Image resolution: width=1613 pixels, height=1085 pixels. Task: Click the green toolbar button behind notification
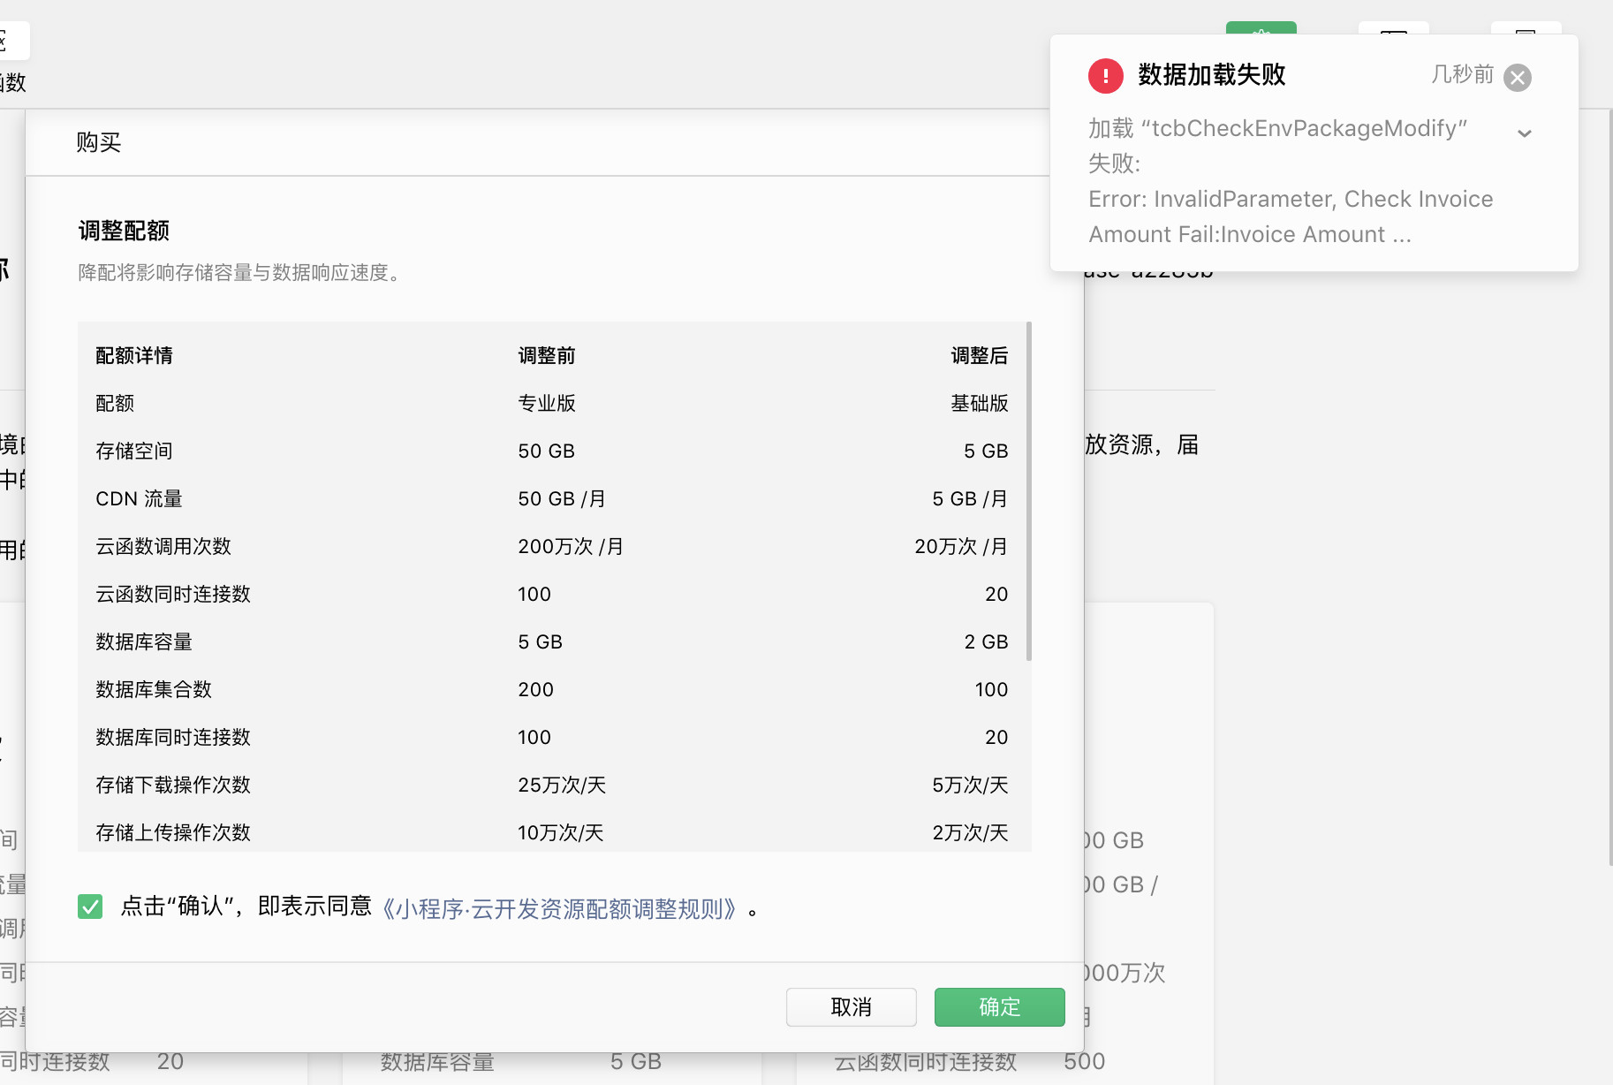point(1261,28)
